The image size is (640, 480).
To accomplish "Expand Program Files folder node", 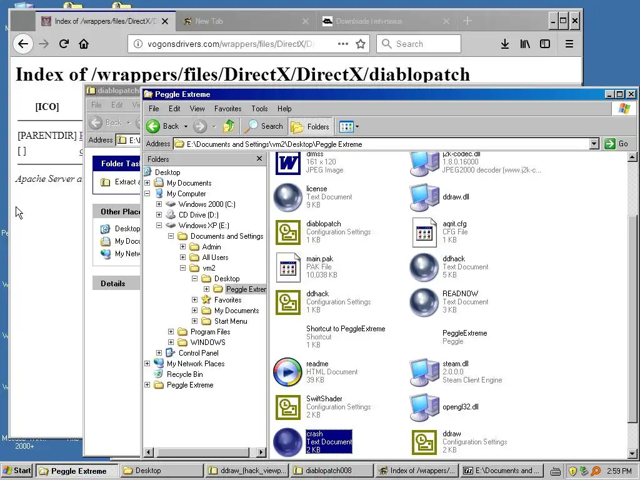I will [171, 331].
